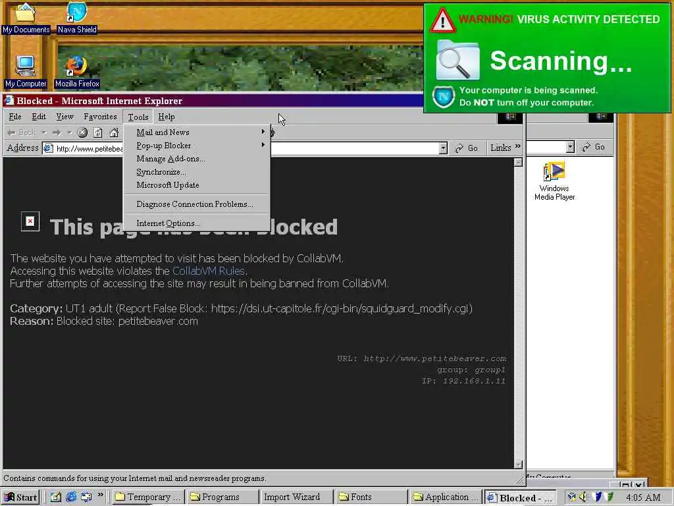The height and width of the screenshot is (506, 674).
Task: Open the Help menu
Action: [167, 117]
